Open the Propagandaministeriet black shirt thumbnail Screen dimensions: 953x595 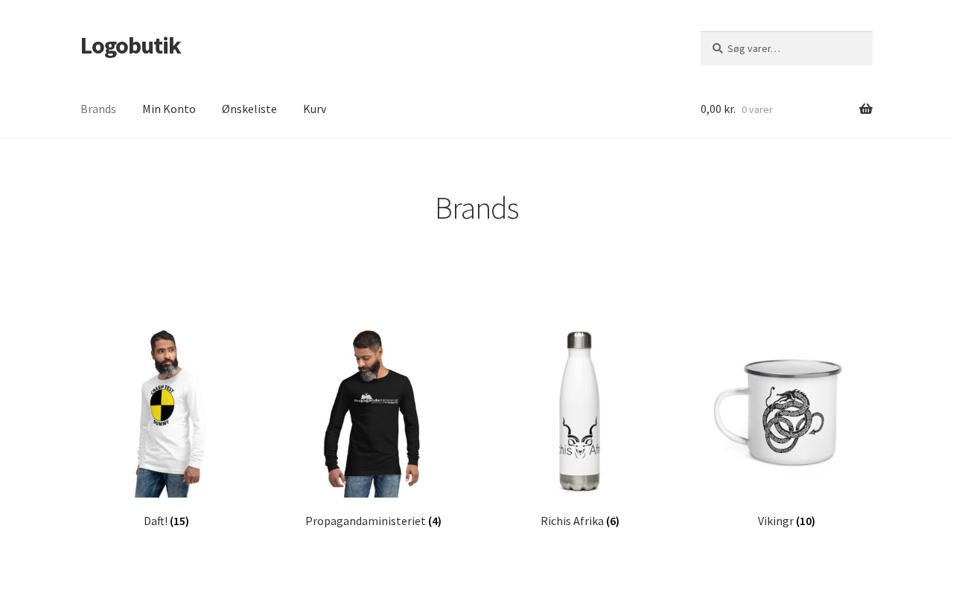point(373,413)
